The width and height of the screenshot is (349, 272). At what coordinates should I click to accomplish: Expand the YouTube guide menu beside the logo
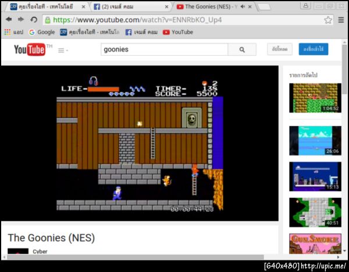coord(63,50)
